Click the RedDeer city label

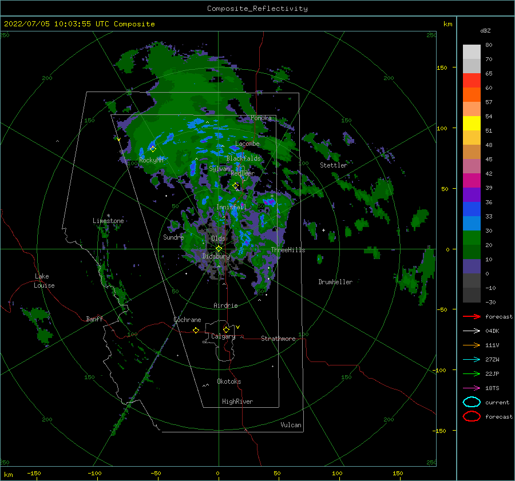point(243,173)
